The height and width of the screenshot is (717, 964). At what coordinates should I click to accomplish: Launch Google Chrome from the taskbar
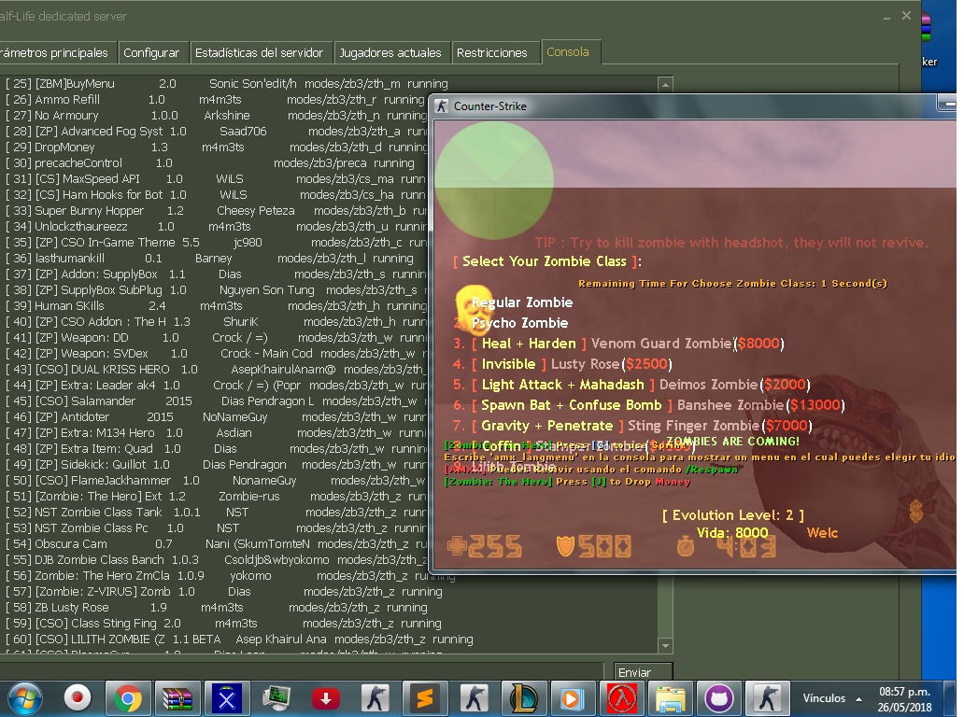click(x=128, y=698)
